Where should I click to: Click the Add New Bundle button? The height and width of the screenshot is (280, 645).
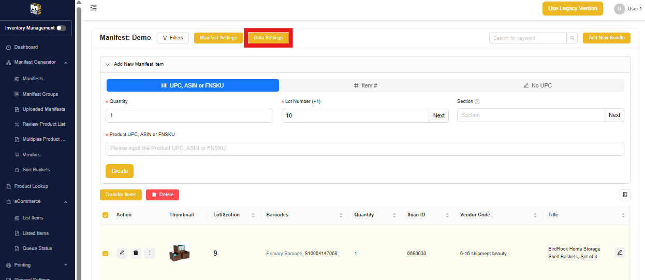606,38
